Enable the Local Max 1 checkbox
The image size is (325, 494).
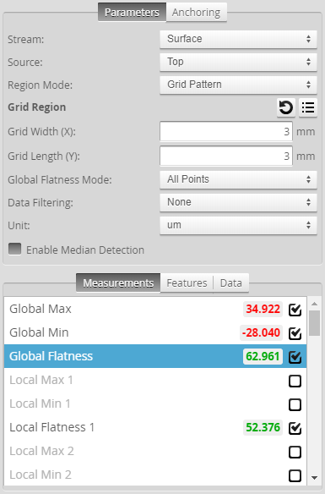pos(295,381)
